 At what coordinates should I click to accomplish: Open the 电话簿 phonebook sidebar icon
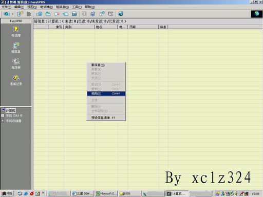tap(16, 32)
